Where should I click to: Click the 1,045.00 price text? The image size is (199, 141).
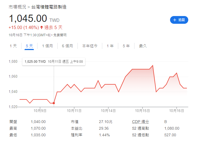point(28,19)
